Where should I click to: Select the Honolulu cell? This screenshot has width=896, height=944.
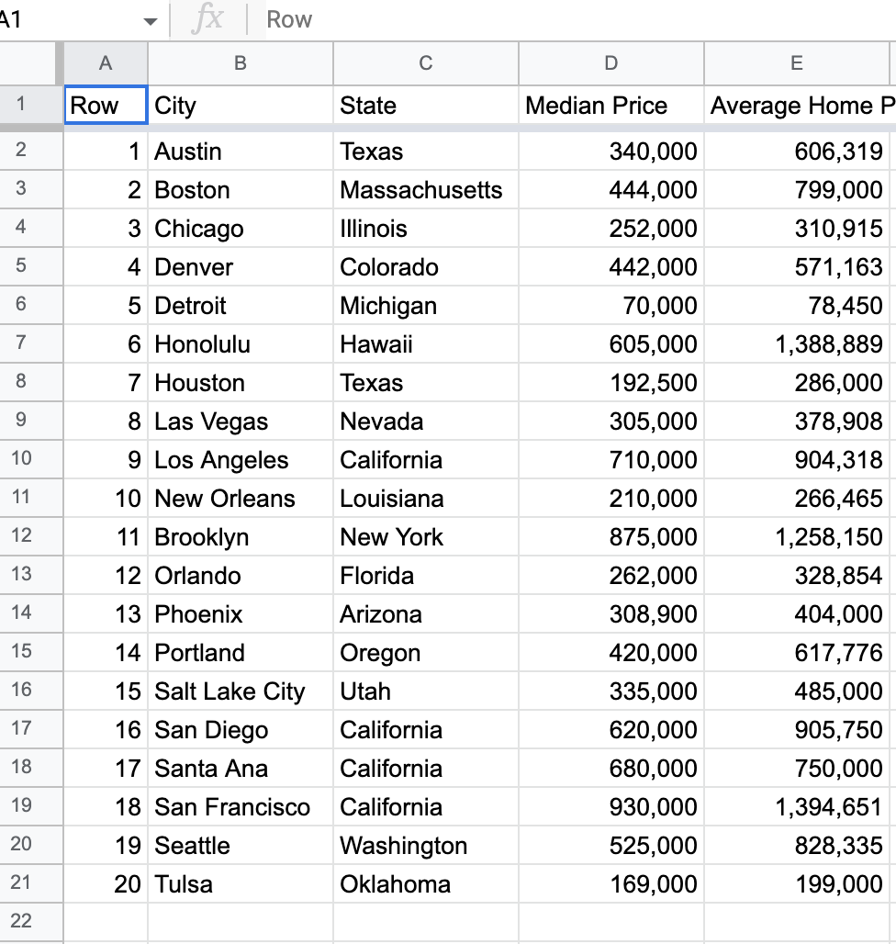coord(239,344)
